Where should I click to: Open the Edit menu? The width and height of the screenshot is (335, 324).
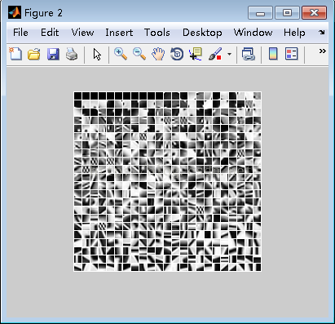[50, 33]
